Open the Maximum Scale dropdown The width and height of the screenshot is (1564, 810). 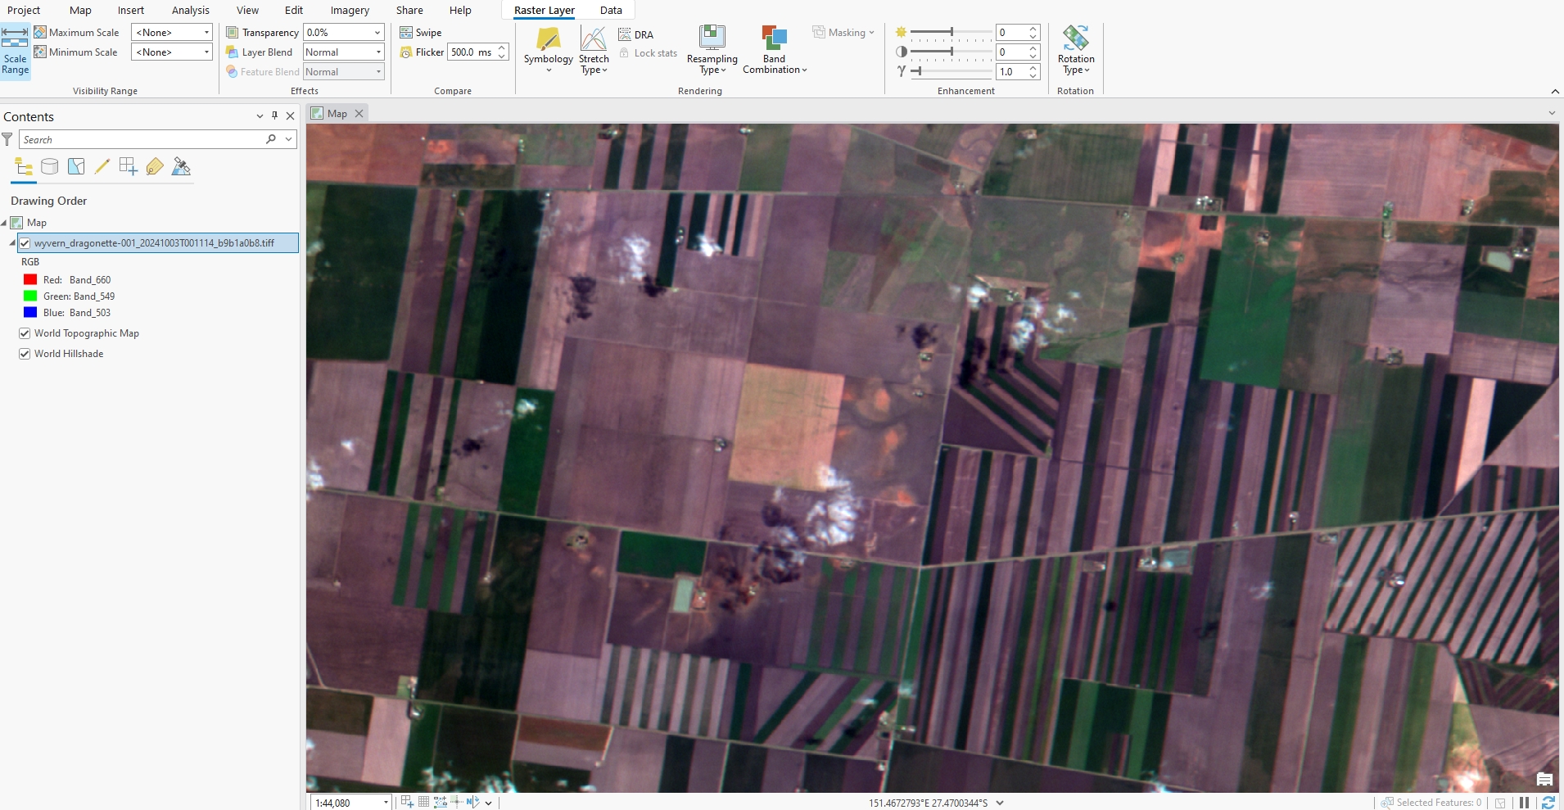(x=206, y=33)
